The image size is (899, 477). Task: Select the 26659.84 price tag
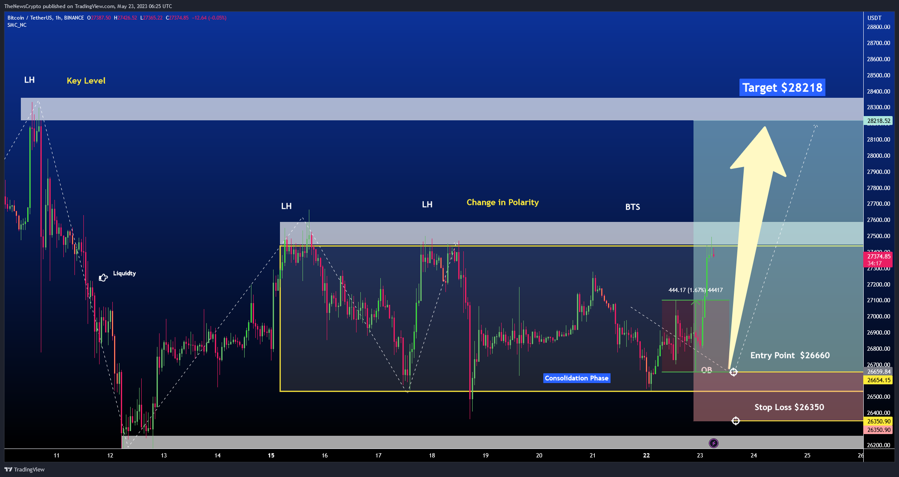click(879, 372)
